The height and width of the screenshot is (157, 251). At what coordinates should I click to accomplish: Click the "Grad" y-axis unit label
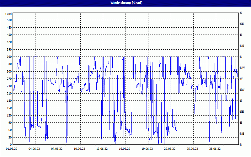(8, 14)
